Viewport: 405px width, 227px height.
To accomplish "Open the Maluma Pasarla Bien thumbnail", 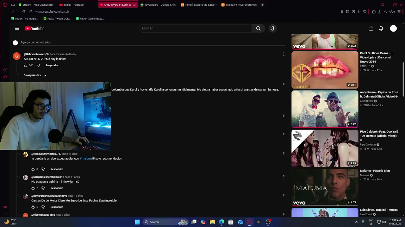I will click(325, 188).
